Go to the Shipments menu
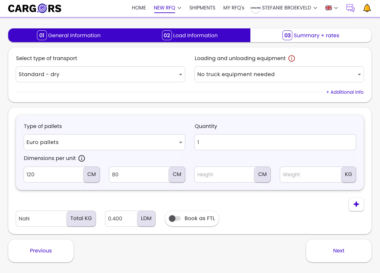The width and height of the screenshot is (380, 273). 202,8
